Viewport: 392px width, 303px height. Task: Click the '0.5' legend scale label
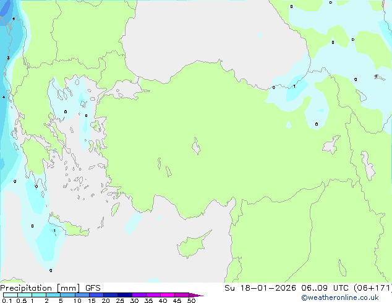pyautogui.click(x=22, y=301)
